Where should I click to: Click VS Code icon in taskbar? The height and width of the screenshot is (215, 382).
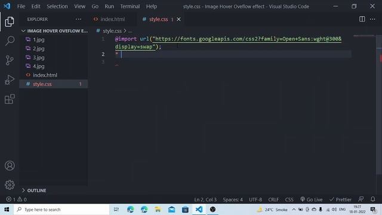(199, 210)
